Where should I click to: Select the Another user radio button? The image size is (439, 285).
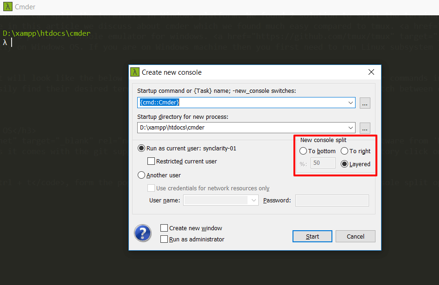pos(141,175)
